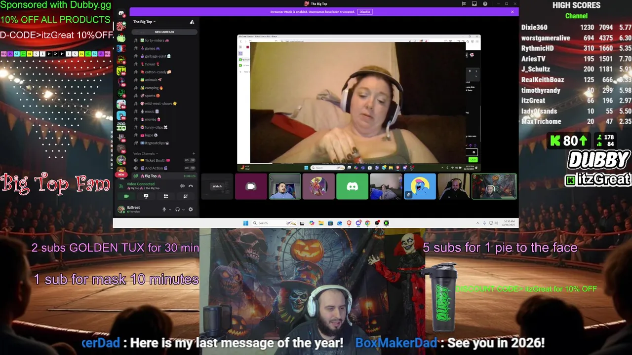Open the soundboard icon
The width and height of the screenshot is (632, 355).
tap(186, 196)
